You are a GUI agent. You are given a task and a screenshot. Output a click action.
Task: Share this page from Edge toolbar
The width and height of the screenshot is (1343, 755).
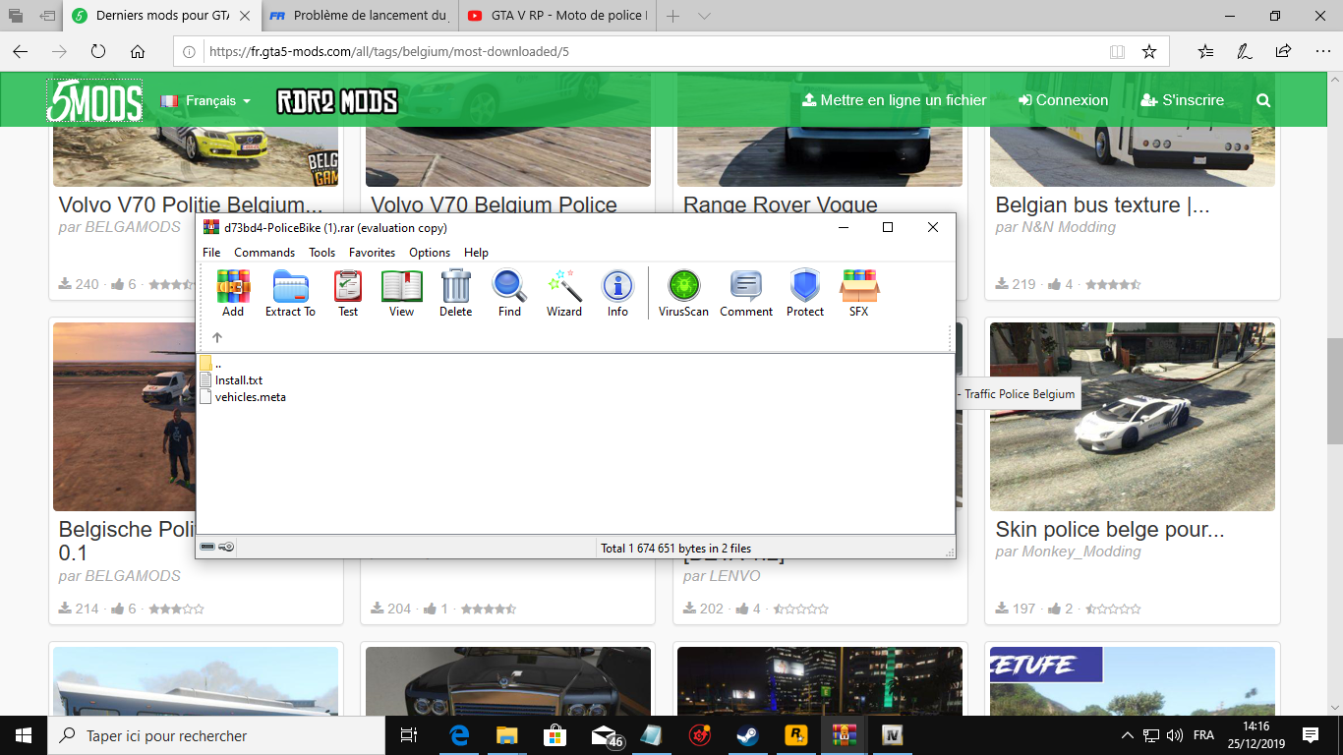[1283, 51]
